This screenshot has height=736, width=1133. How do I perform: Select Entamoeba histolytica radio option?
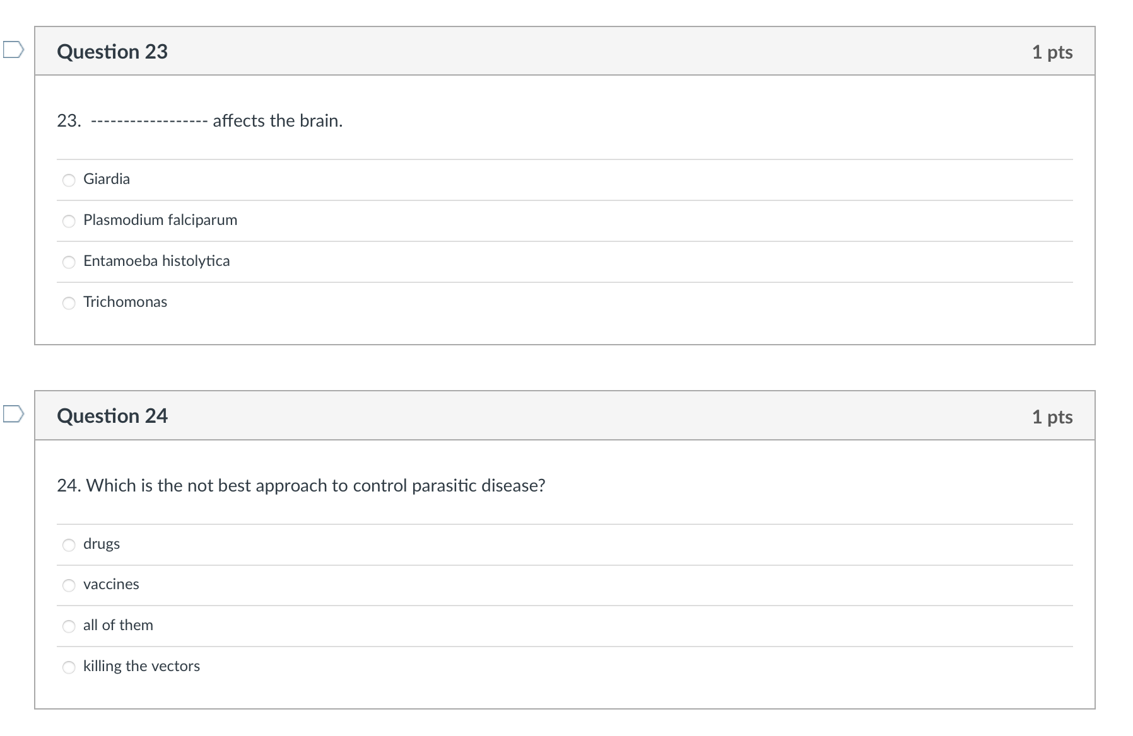click(69, 262)
